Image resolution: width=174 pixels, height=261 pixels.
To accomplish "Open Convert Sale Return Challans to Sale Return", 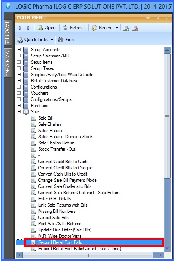I will 79,193.
